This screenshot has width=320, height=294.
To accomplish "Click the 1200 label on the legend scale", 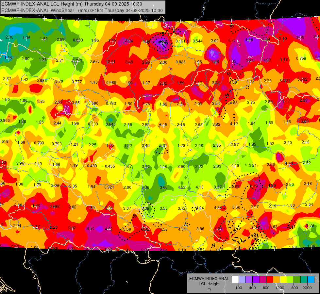I will pos(280,288).
